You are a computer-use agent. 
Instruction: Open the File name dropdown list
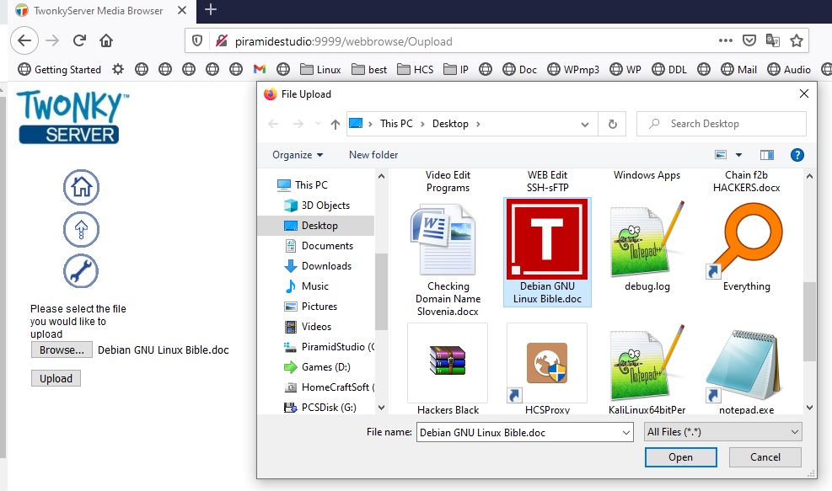point(626,433)
